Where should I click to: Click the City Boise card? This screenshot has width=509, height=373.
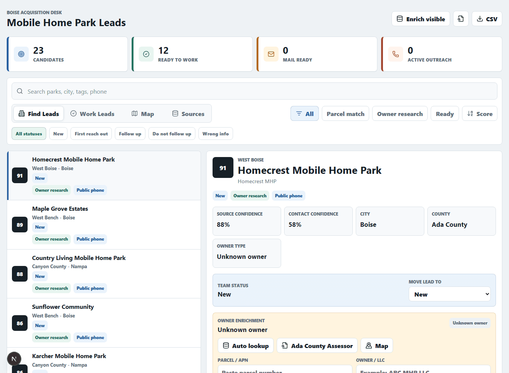click(390, 221)
